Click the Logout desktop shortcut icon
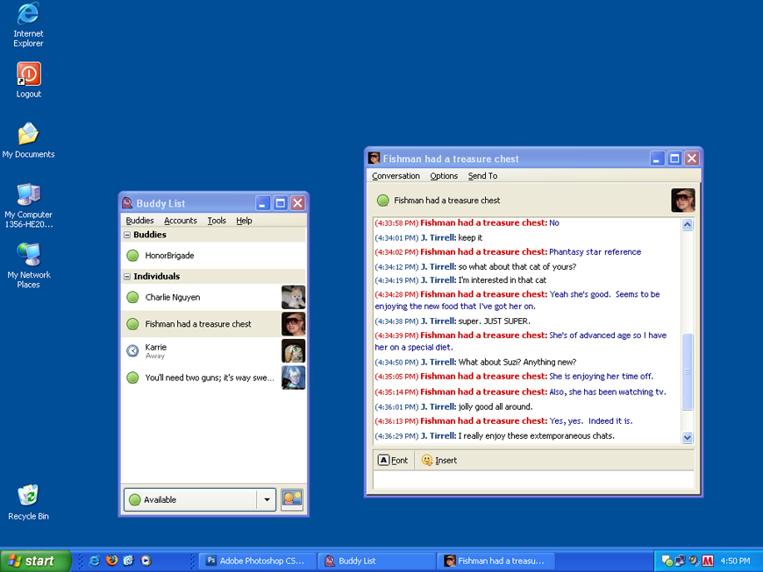The height and width of the screenshot is (572, 763). tap(28, 74)
